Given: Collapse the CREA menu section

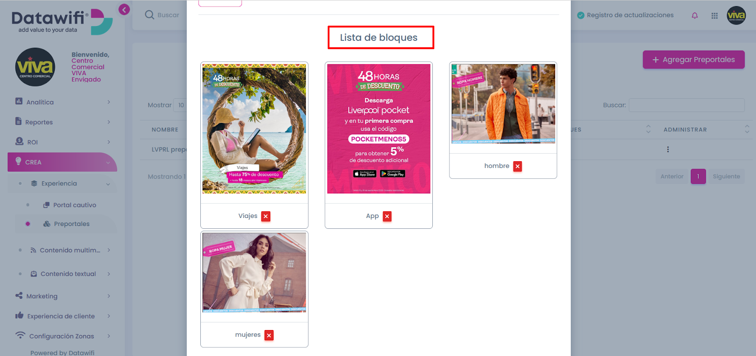Looking at the screenshot, I should click(x=62, y=162).
